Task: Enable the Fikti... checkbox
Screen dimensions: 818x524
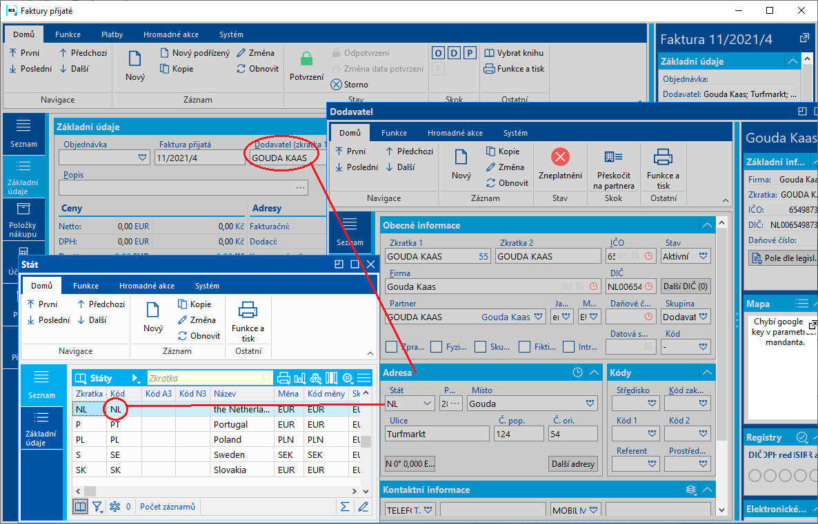Action: tap(525, 347)
